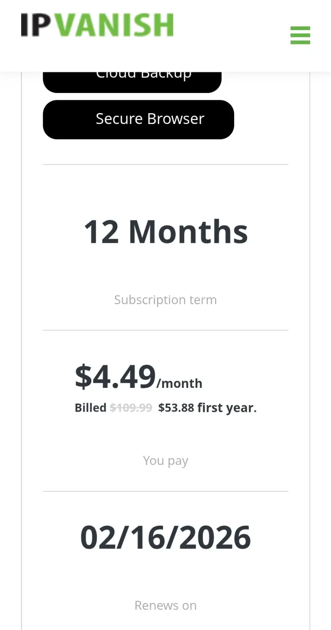Click the You pay label
This screenshot has height=630, width=331.
click(x=165, y=461)
